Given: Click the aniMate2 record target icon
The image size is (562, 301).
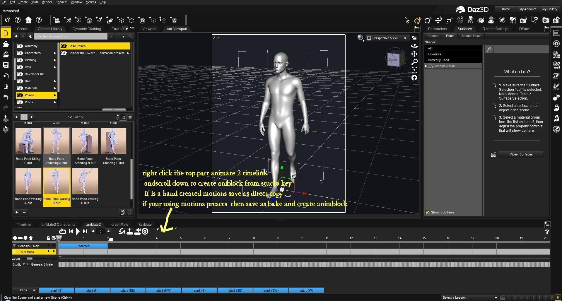Looking at the screenshot, I should tap(145, 231).
